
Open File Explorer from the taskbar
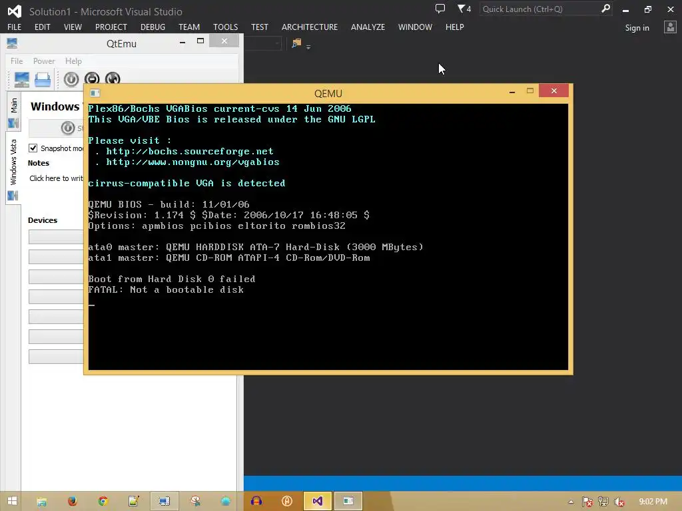42,502
